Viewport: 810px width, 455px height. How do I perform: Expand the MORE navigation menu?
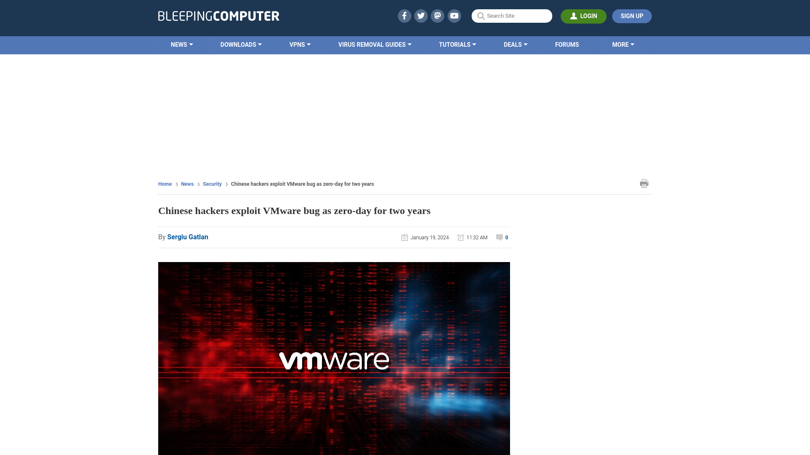coord(623,44)
